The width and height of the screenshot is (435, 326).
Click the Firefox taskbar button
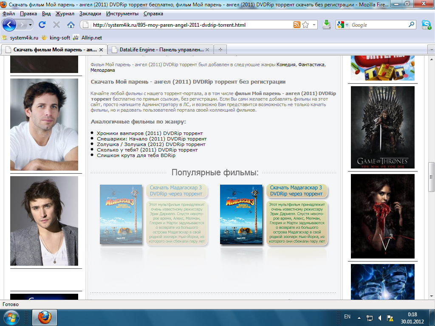point(45,318)
